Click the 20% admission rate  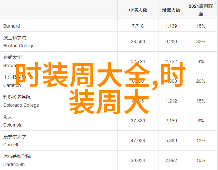click(x=201, y=81)
